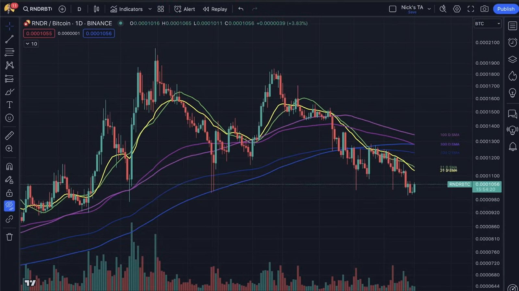Publish the chart idea
Viewport: 519px width, 291px height.
point(506,9)
